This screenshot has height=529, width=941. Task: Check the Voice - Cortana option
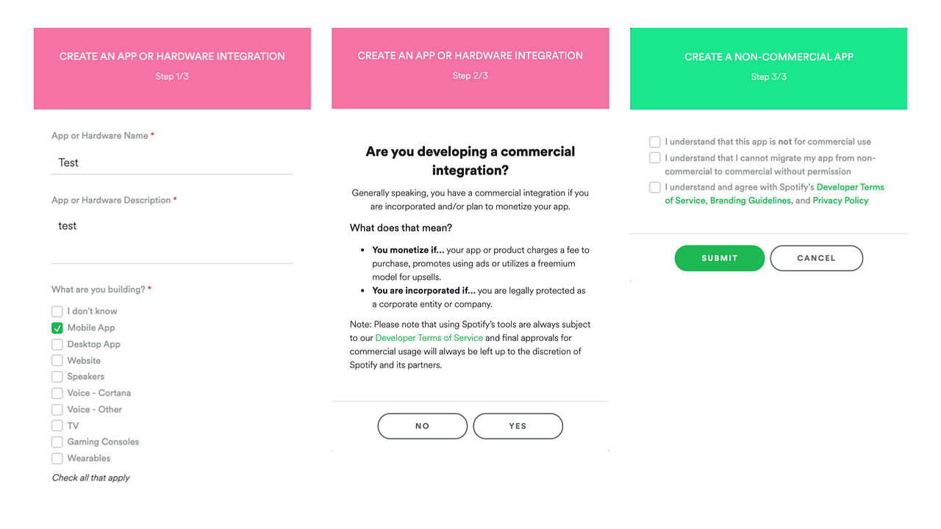click(57, 392)
